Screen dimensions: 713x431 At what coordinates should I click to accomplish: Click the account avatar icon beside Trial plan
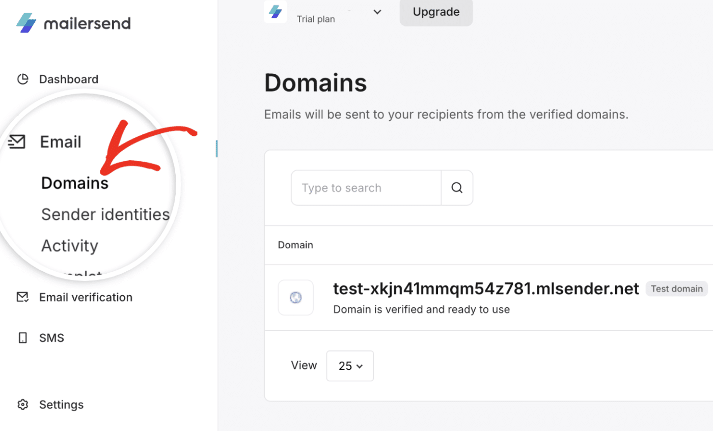pyautogui.click(x=275, y=11)
